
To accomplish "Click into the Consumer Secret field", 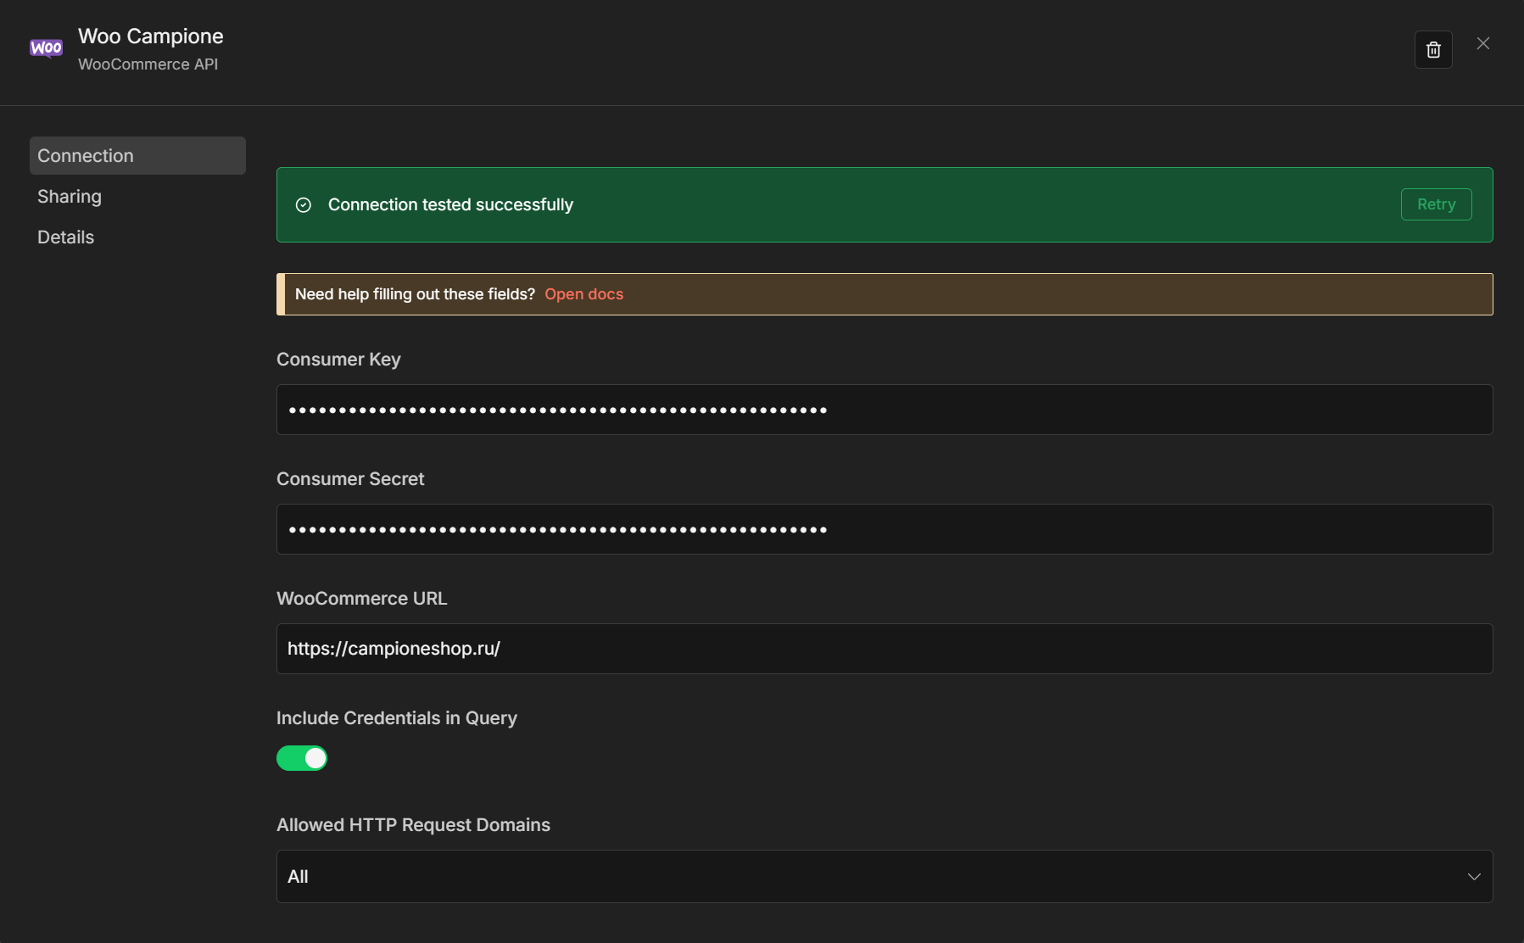I will click(x=884, y=530).
